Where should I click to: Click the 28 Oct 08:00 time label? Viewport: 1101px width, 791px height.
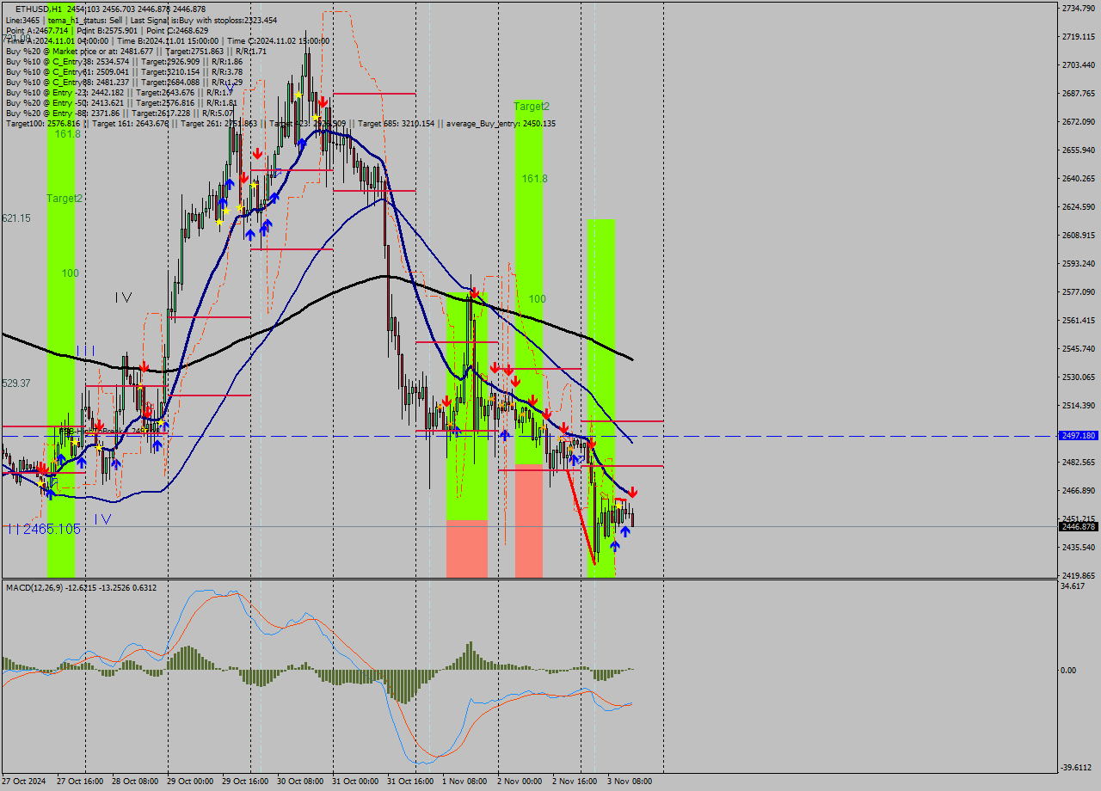136,782
